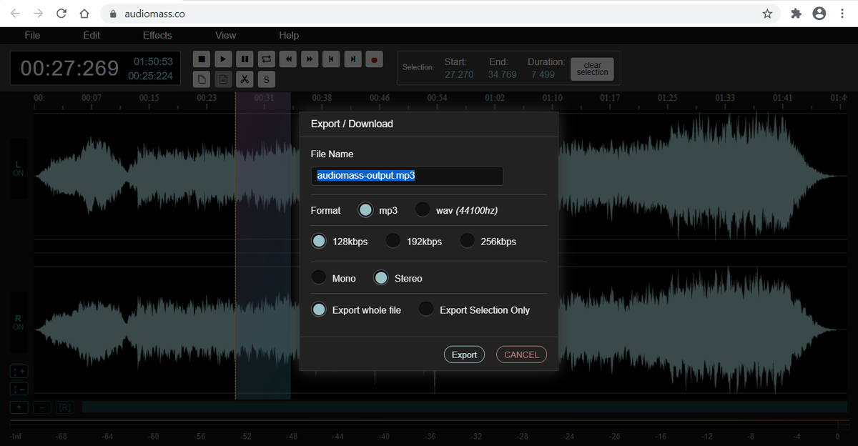This screenshot has height=446, width=858.
Task: Click the current time display 00:27:269
Action: [x=69, y=68]
